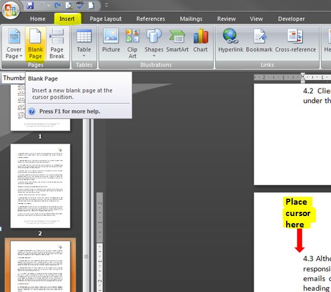Image resolution: width=331 pixels, height=292 pixels.
Task: Click the indent marker on horizontal ruler
Action: click(x=303, y=78)
